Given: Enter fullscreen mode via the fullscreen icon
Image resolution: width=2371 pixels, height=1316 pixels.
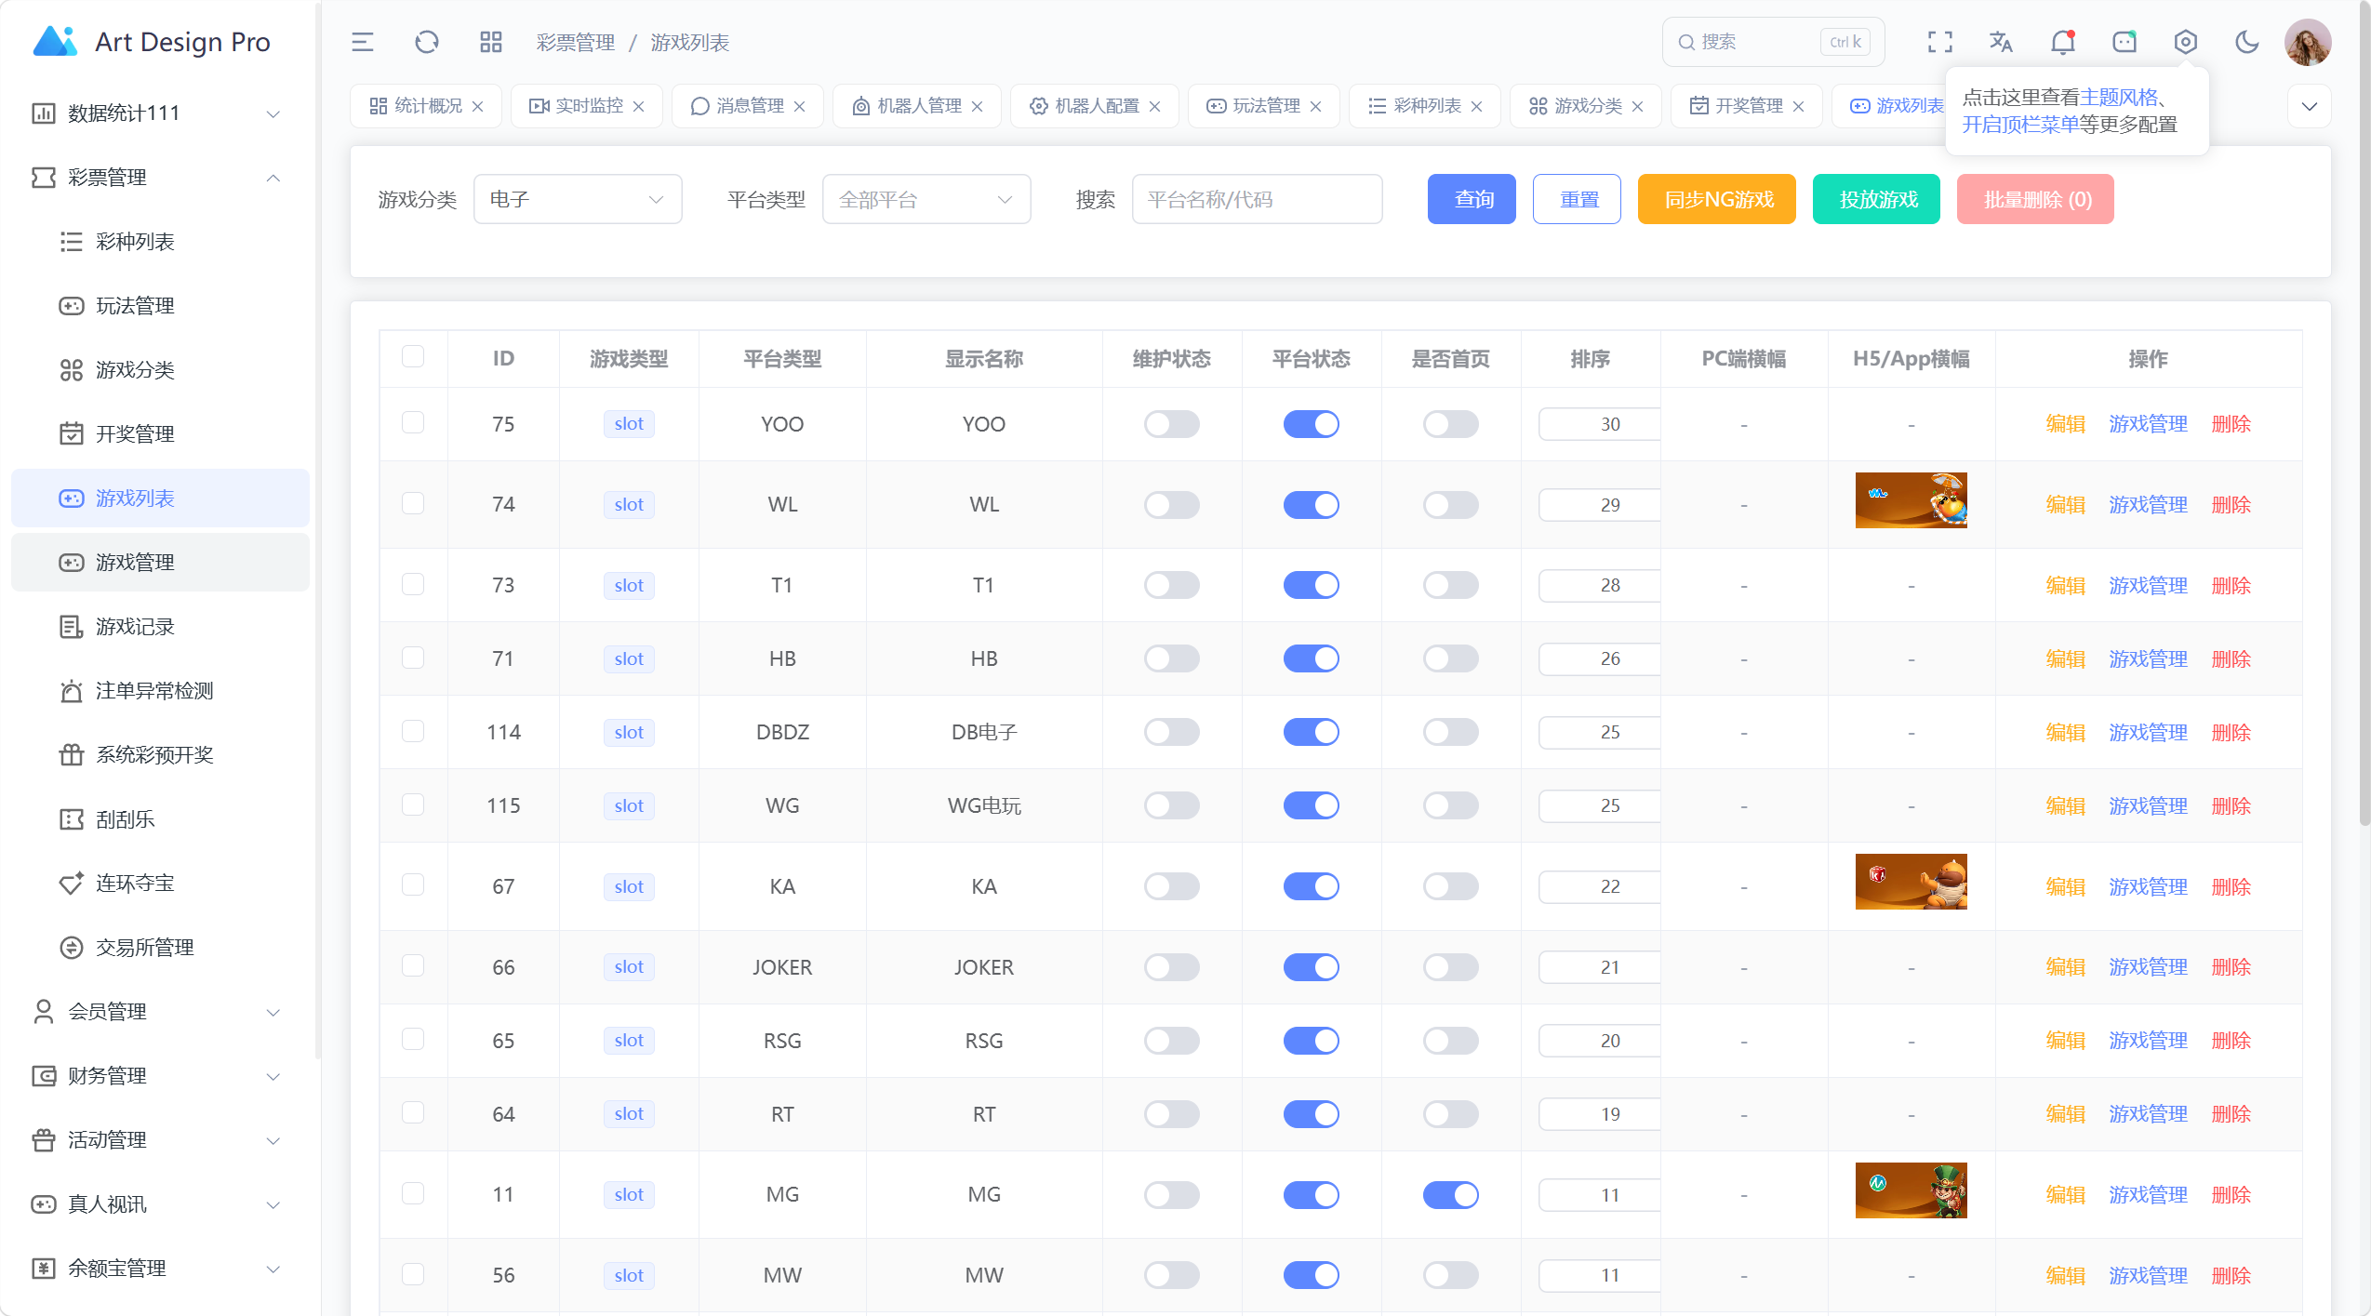Looking at the screenshot, I should 1939,42.
